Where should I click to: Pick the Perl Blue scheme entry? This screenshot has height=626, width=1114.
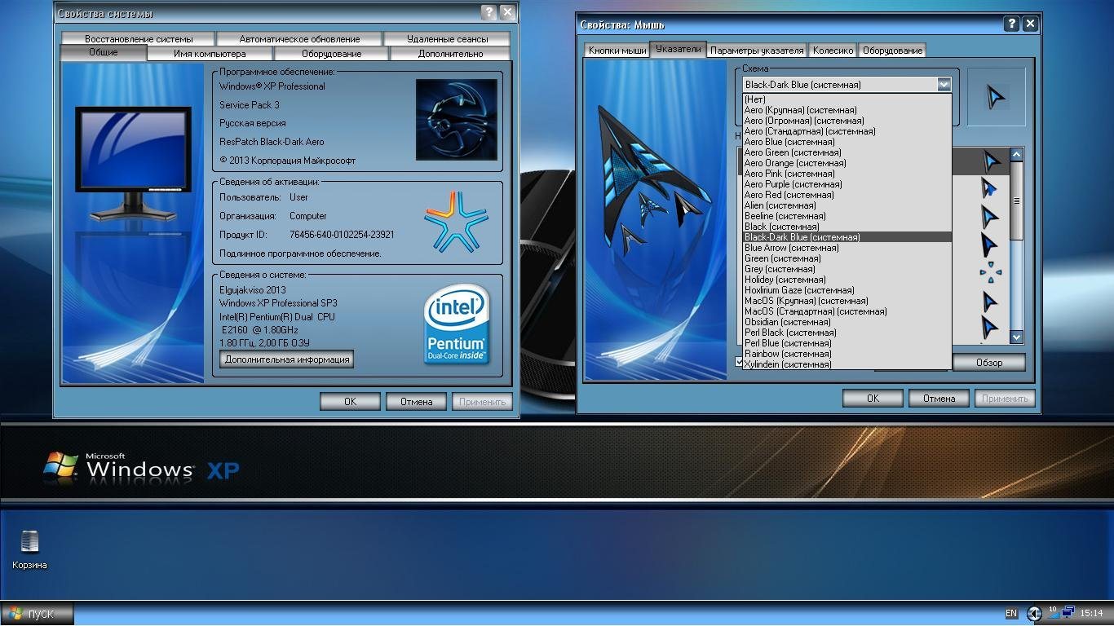[x=847, y=343]
